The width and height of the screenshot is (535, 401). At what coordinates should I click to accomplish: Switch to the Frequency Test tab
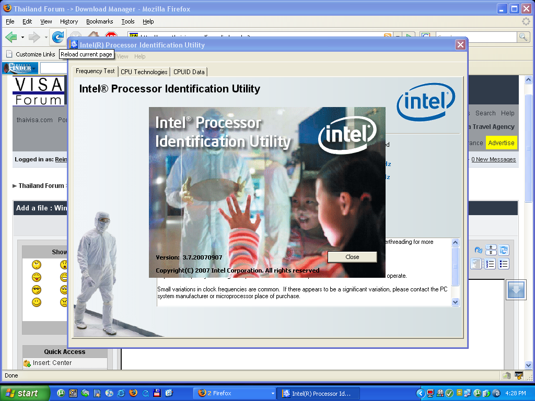[x=95, y=71]
